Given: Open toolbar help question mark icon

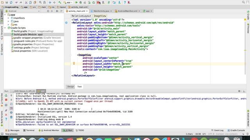Looking at the screenshot, I should 125,2.
